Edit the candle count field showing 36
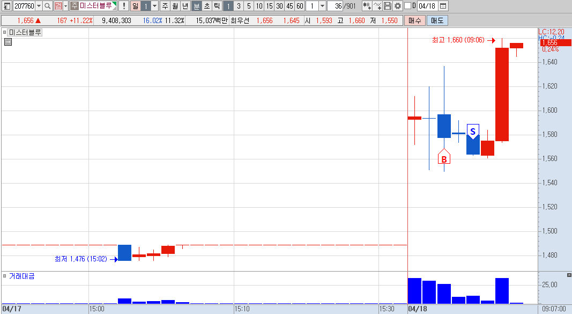The height and width of the screenshot is (314, 572). (335, 6)
